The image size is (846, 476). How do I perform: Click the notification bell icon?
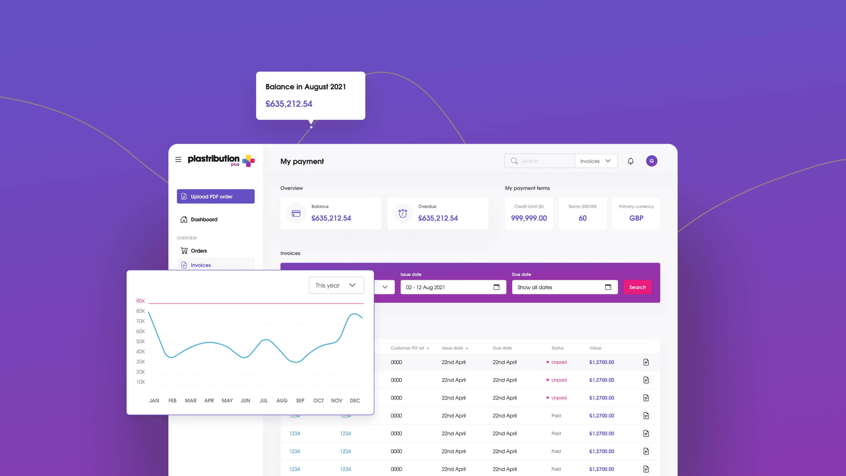click(630, 161)
